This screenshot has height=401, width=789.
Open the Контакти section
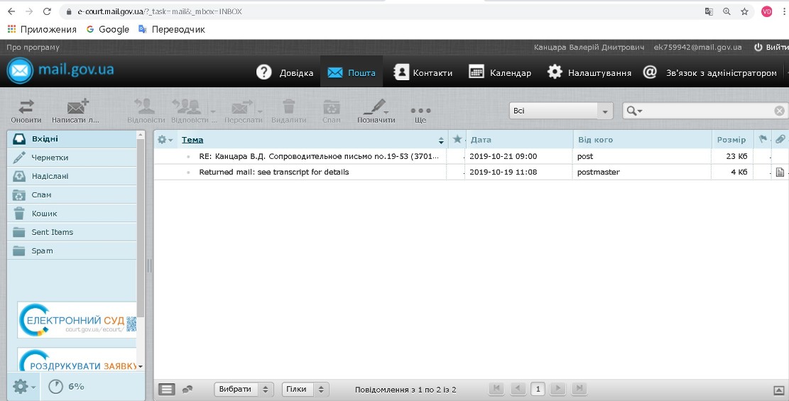pyautogui.click(x=423, y=72)
